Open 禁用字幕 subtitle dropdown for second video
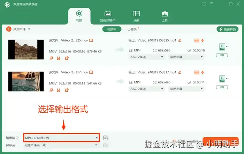244x154 pixels. (186, 89)
